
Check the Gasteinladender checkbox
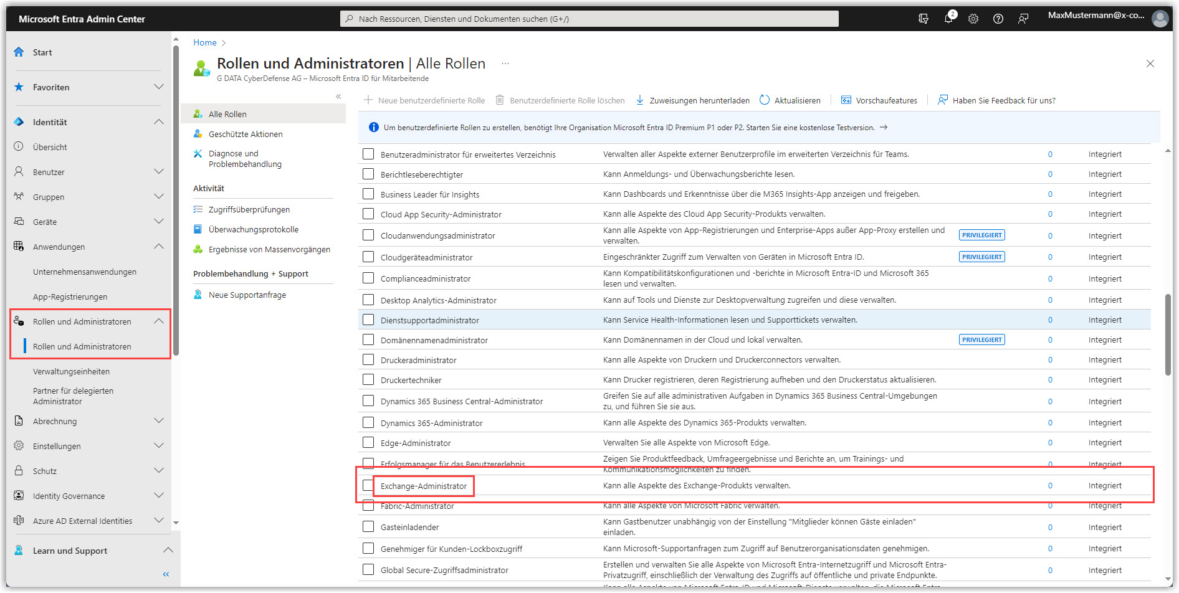coord(368,526)
